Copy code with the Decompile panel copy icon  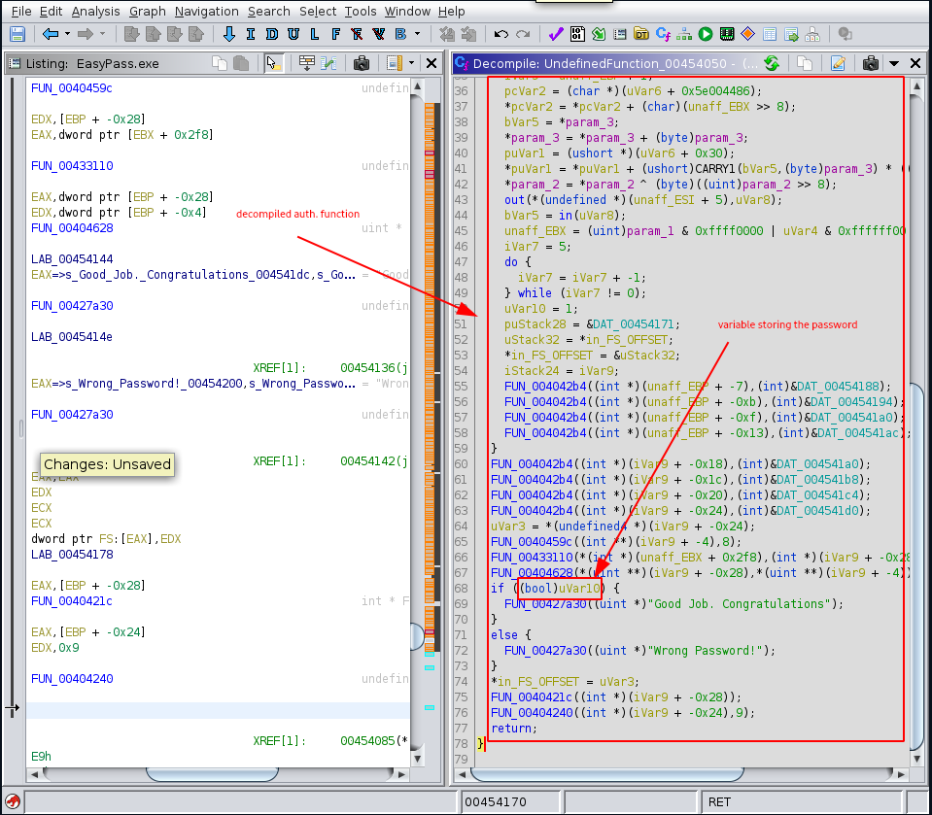(x=804, y=63)
